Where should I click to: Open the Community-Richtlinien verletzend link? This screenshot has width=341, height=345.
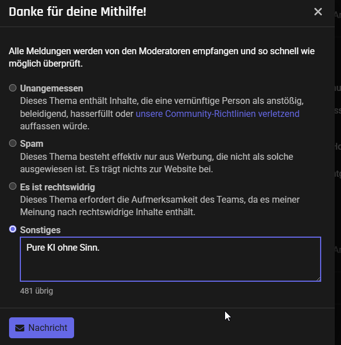coord(217,113)
